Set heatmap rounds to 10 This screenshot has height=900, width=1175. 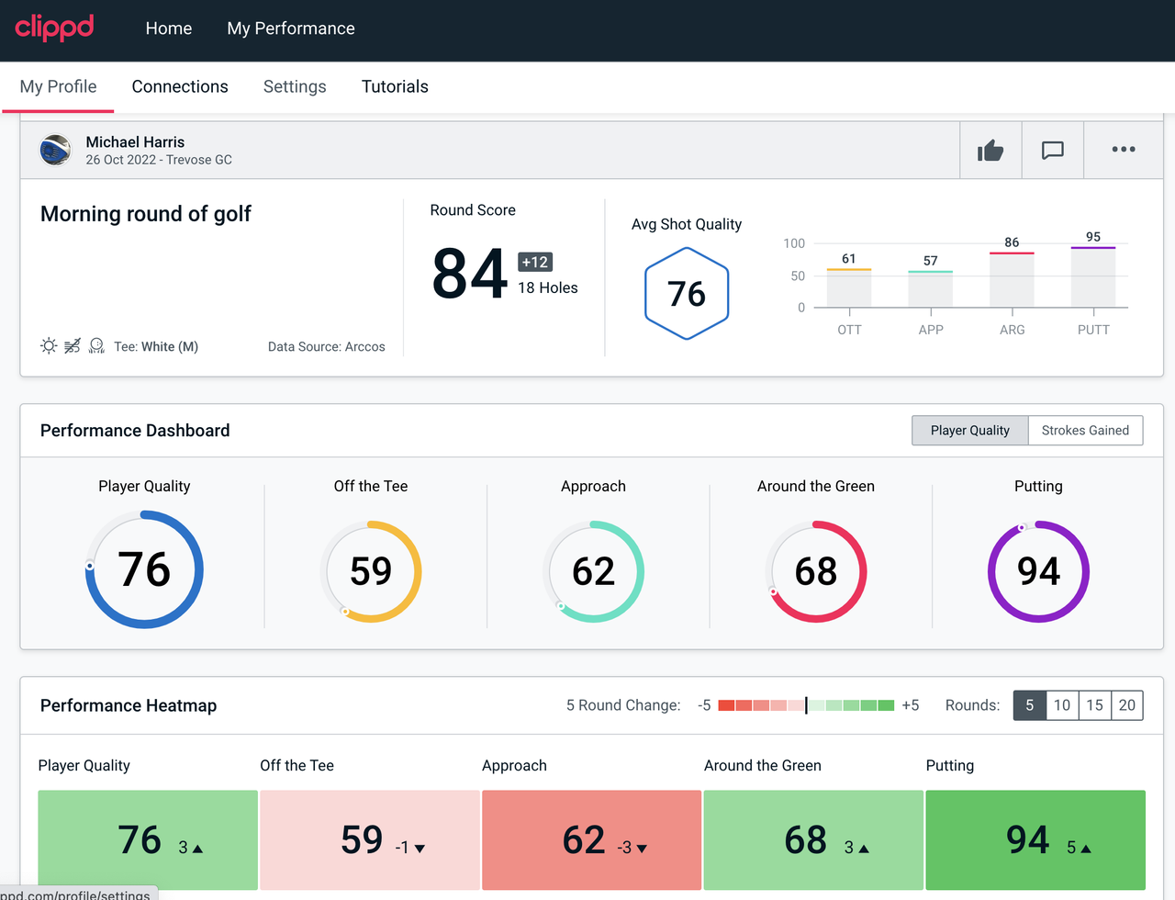1062,705
